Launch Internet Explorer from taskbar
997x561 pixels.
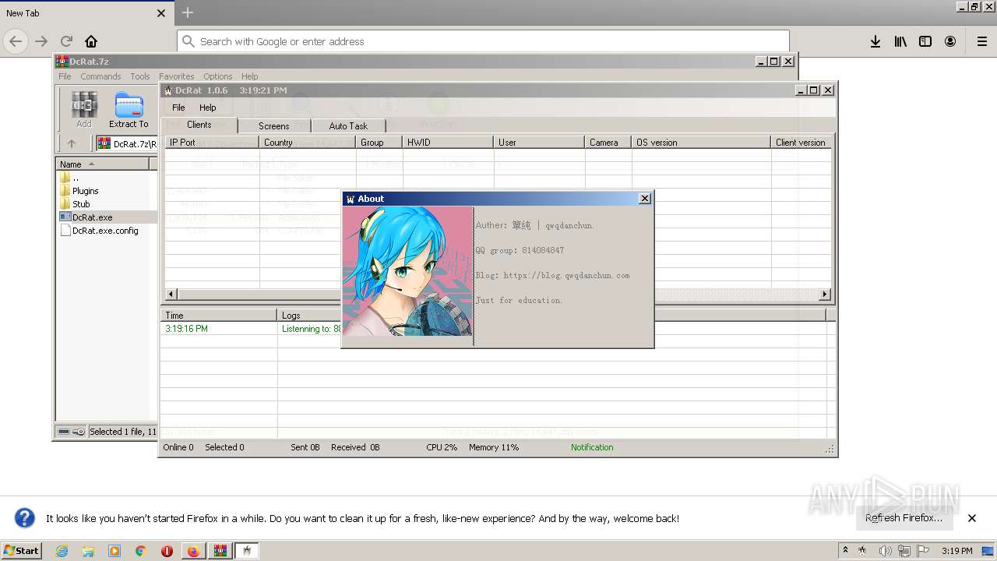(62, 551)
